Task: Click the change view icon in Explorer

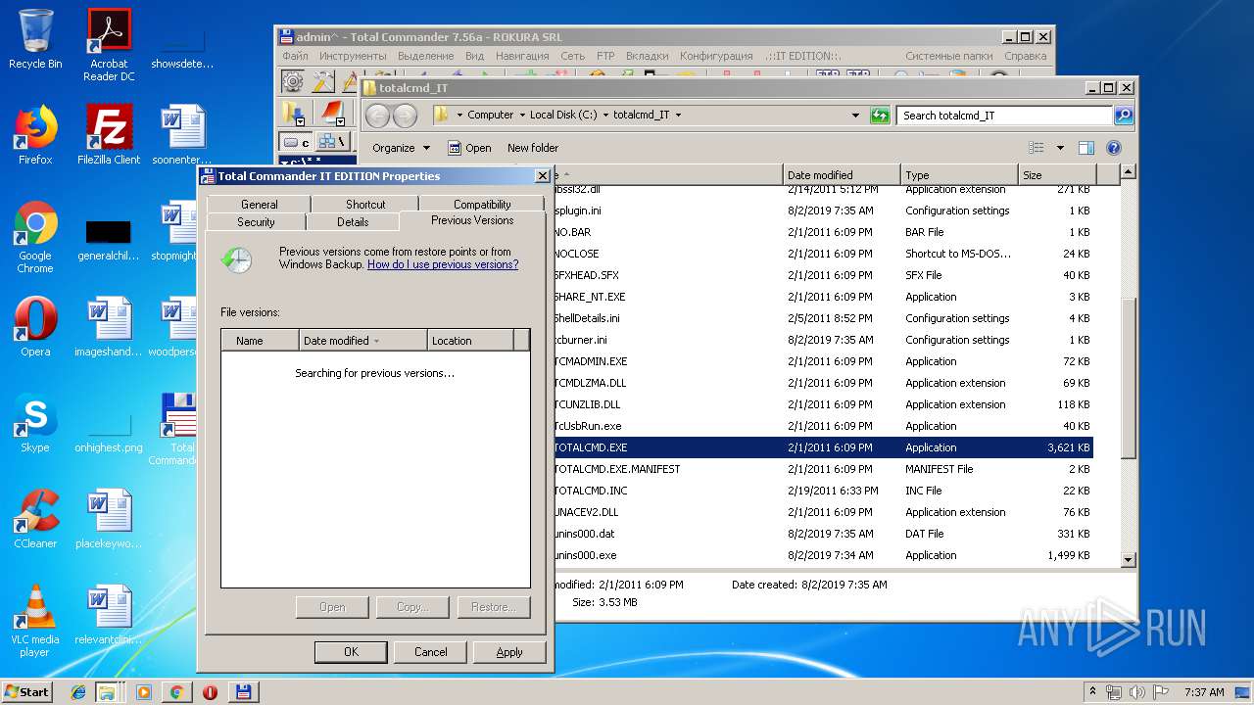Action: tap(1037, 148)
